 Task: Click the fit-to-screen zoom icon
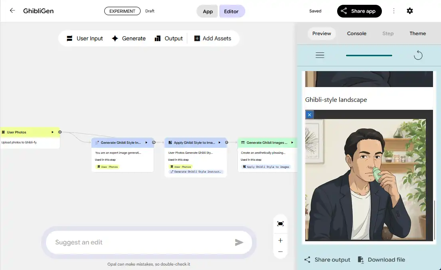280,224
